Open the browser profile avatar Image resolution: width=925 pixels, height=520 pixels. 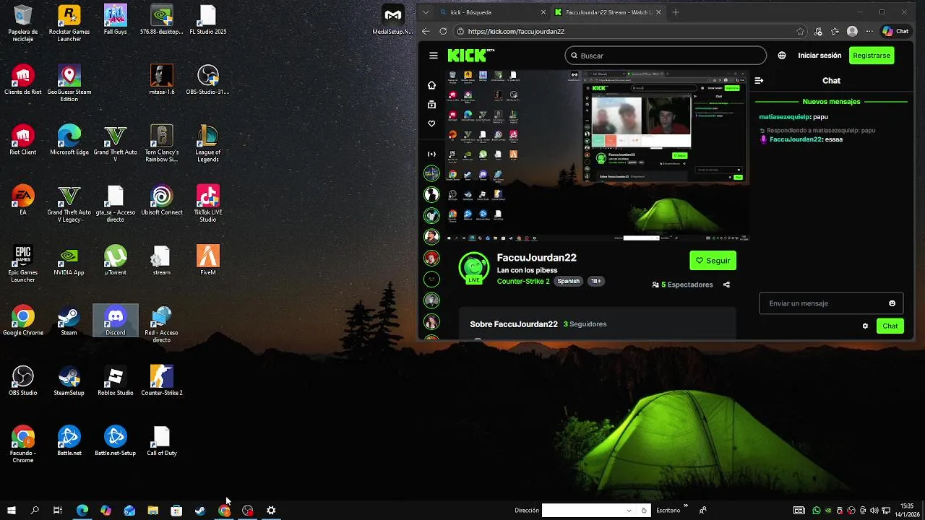click(852, 31)
